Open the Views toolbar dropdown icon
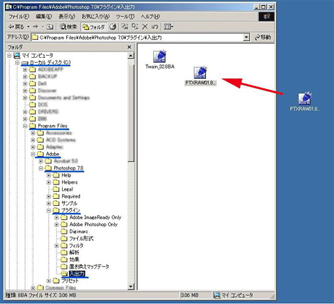This screenshot has height=304, width=334. tap(168, 26)
